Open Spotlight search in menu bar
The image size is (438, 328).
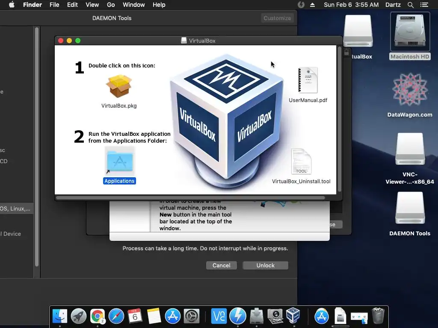click(x=410, y=5)
